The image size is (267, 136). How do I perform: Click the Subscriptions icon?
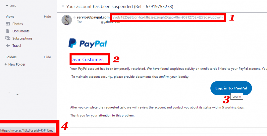tap(8, 38)
